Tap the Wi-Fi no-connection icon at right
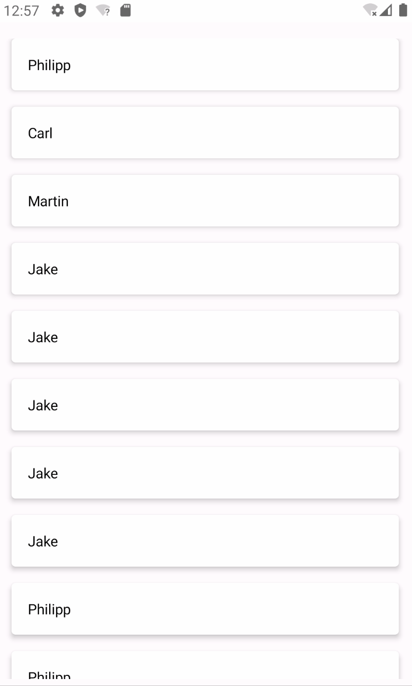 click(x=370, y=10)
